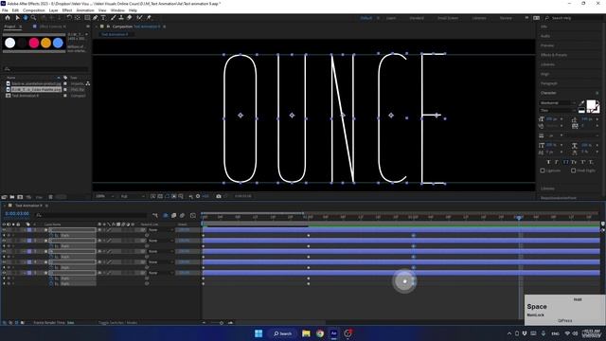Open the Composition menu
This screenshot has height=341, width=606.
[x=34, y=10]
